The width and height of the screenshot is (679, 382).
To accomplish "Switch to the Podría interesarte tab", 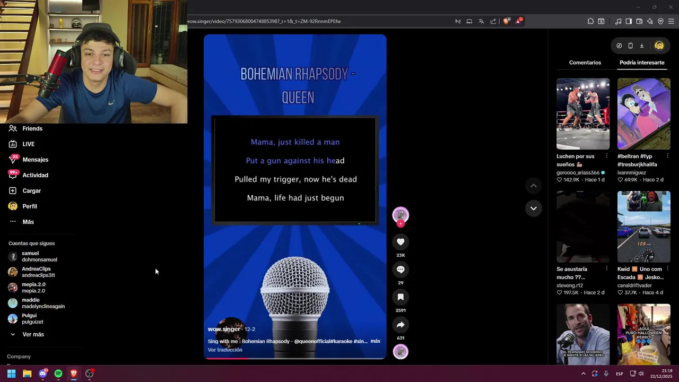I will [642, 63].
